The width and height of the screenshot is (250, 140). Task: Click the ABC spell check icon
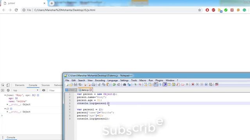click(x=217, y=84)
